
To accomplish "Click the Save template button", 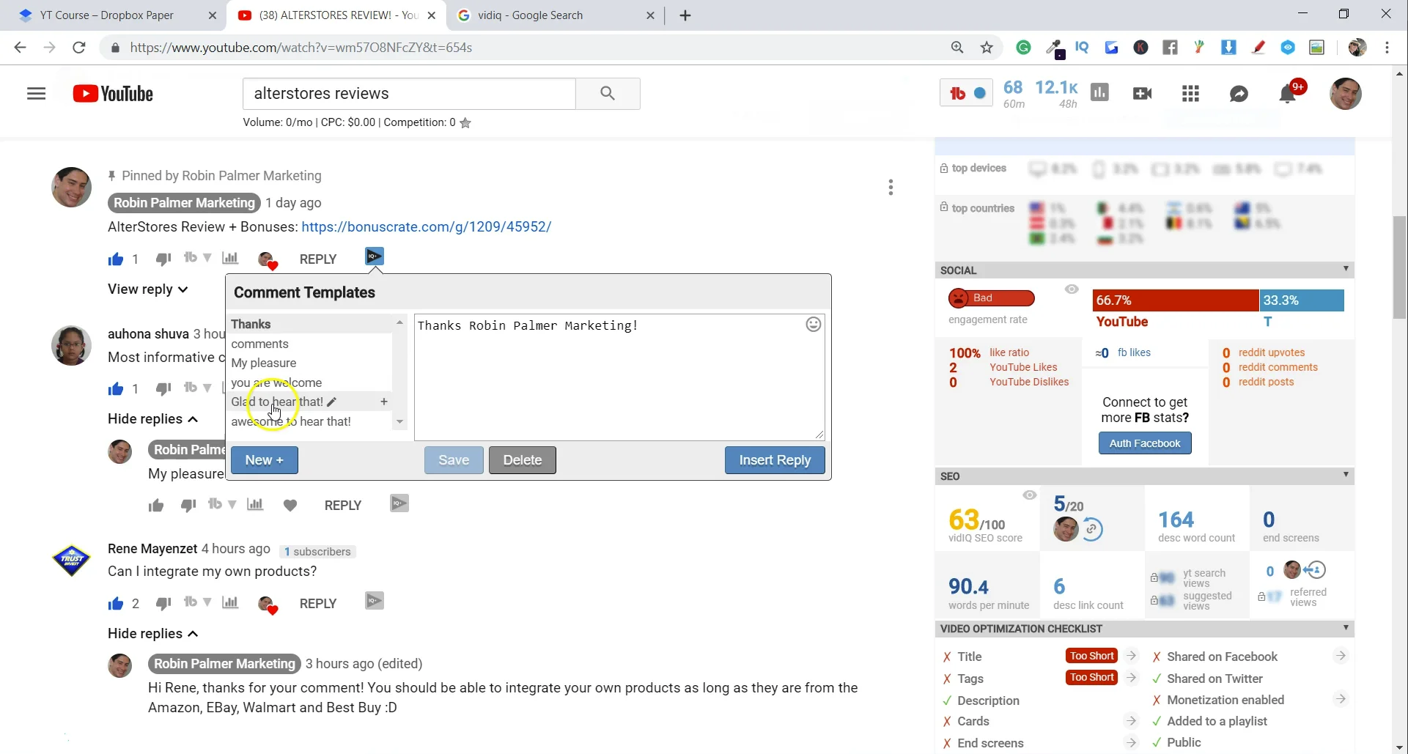I will point(454,460).
